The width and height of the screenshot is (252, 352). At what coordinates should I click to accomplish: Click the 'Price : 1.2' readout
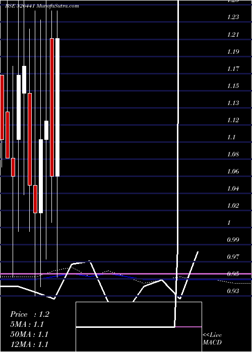pyautogui.click(x=30, y=314)
